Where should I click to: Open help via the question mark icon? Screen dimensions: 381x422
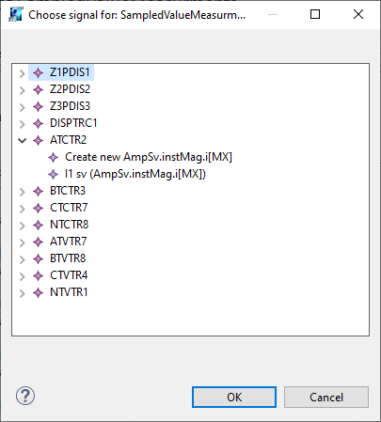[x=25, y=396]
